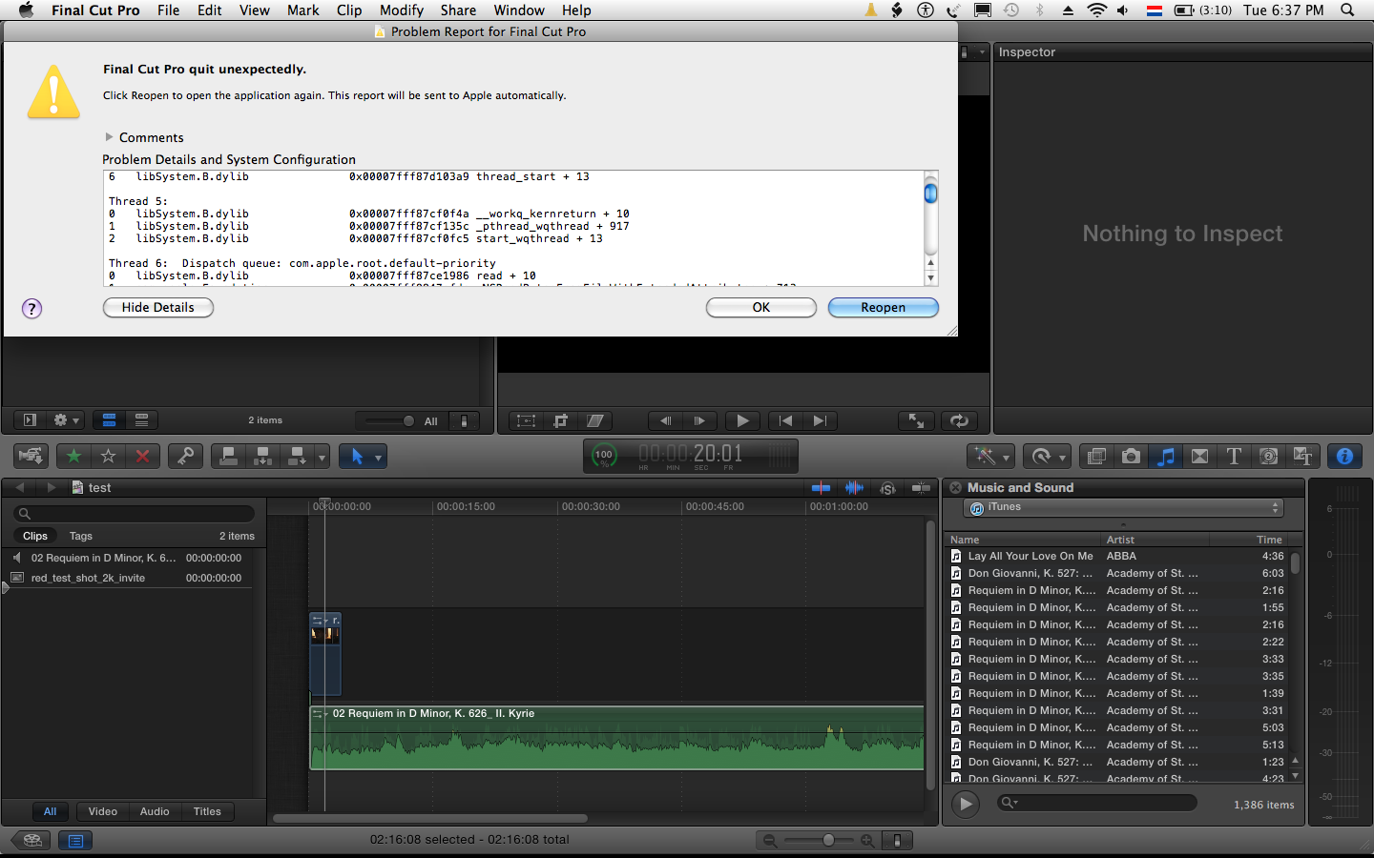Viewport: 1374px width, 858px height.
Task: Open the Titles browser T icon
Action: pyautogui.click(x=1234, y=457)
